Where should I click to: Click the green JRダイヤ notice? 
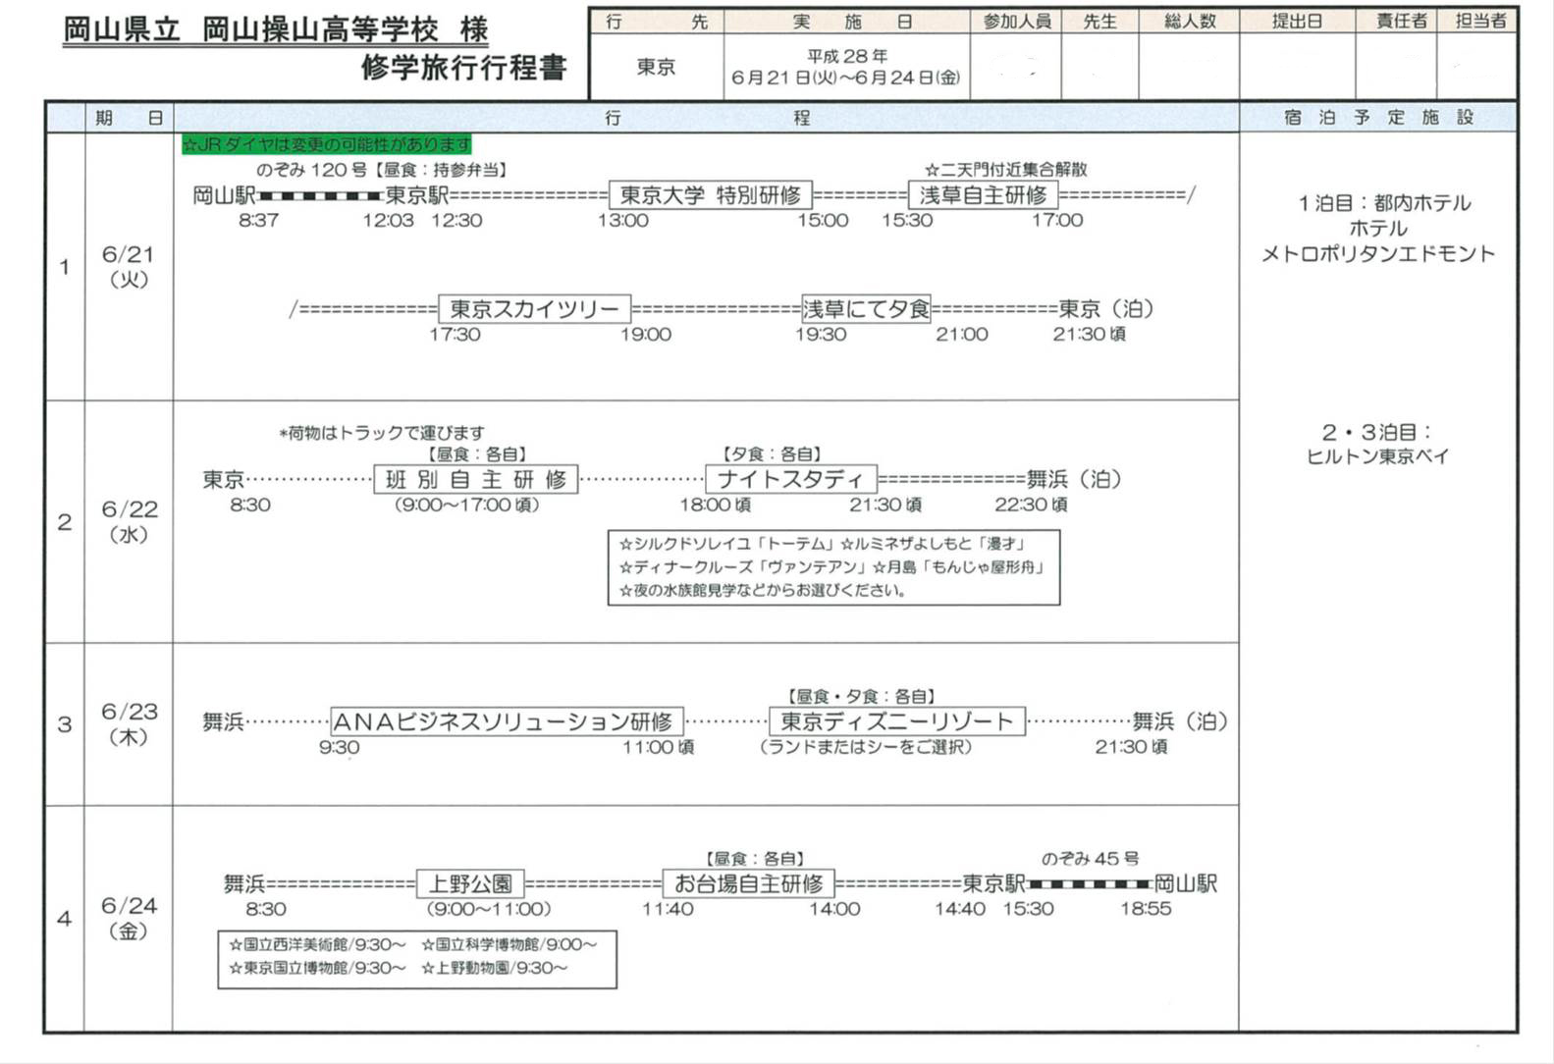pos(327,144)
